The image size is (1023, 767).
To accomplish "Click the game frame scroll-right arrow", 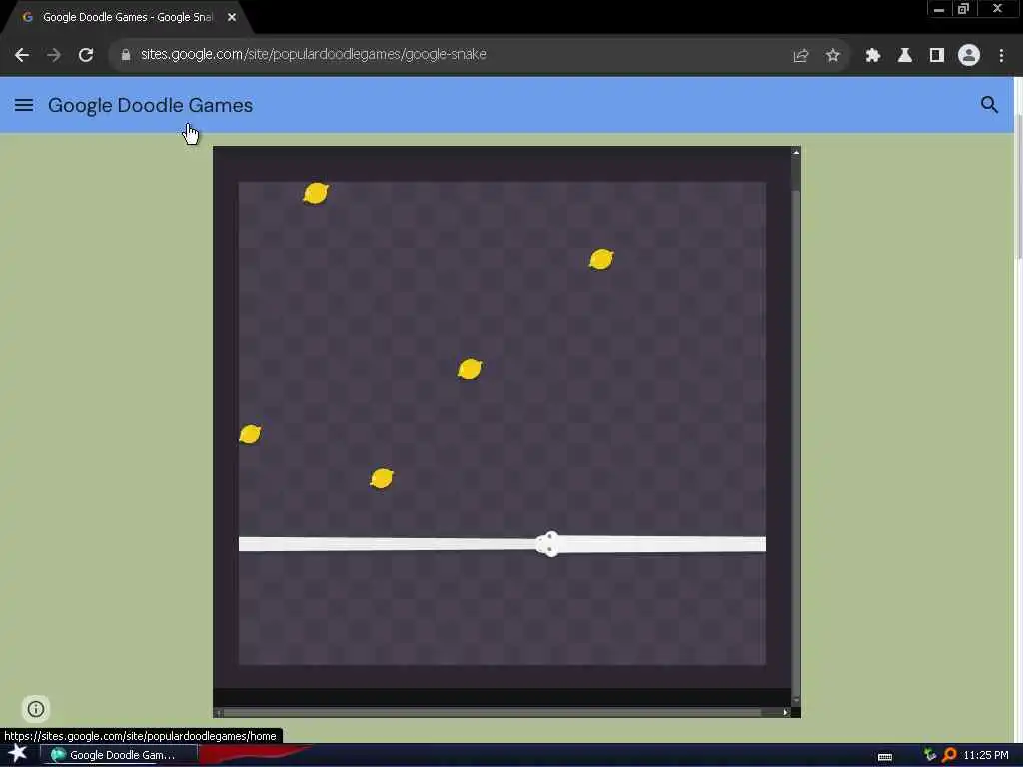I will (785, 712).
